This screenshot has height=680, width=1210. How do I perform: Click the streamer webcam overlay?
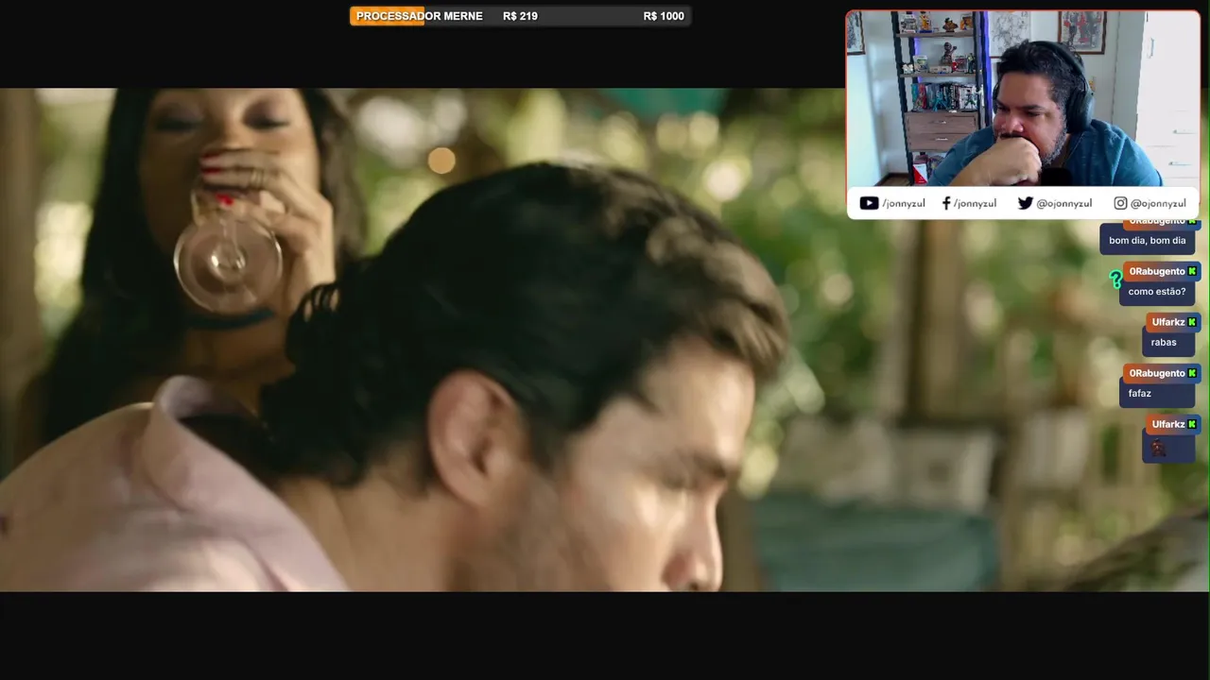(1023, 98)
